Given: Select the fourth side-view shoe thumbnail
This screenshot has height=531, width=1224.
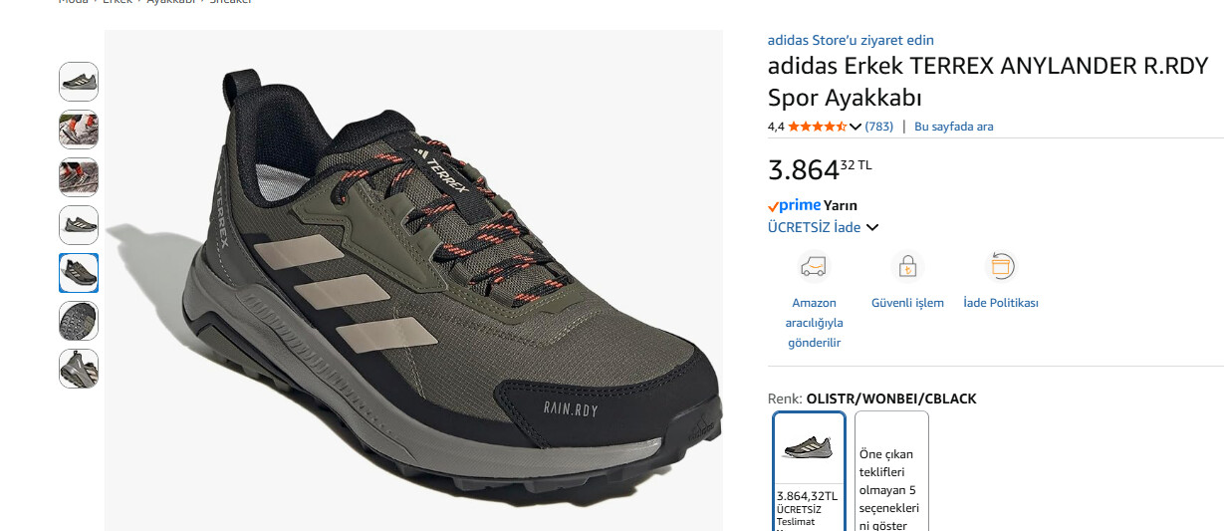Looking at the screenshot, I should tap(79, 225).
